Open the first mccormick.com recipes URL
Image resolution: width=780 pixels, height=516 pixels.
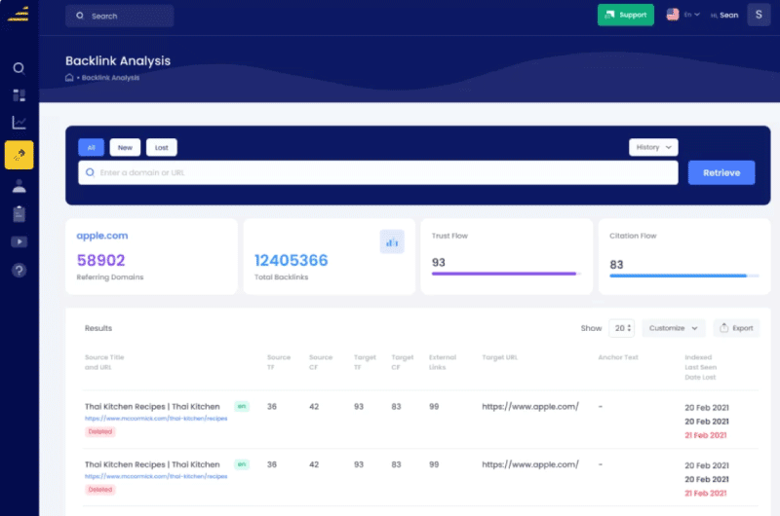click(156, 419)
